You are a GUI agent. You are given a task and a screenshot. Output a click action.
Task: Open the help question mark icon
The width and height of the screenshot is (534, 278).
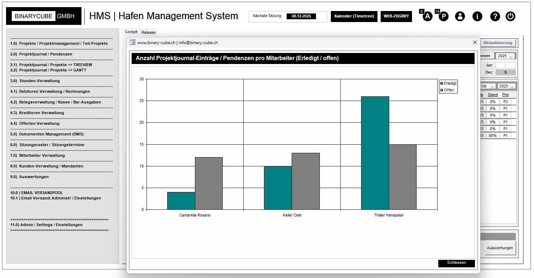495,16
